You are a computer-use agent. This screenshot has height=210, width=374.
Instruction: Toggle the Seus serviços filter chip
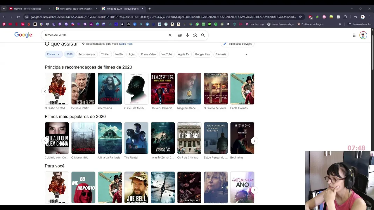pos(87,54)
